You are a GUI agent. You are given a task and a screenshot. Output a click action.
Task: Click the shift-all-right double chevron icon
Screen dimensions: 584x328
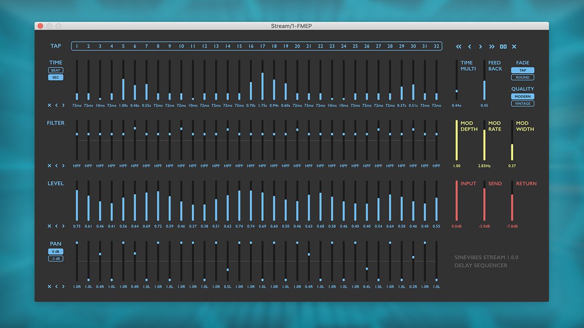coord(492,47)
